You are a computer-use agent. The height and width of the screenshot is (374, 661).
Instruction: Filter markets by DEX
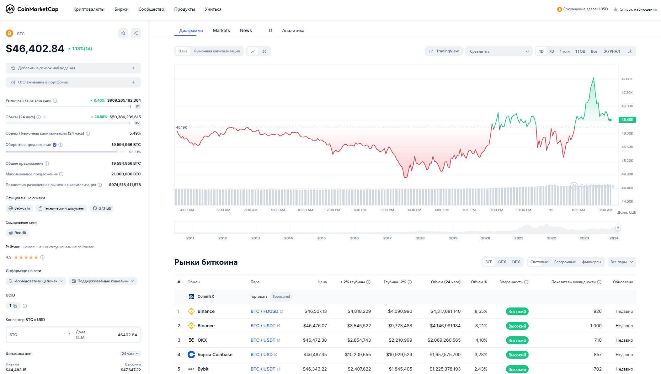(x=516, y=262)
